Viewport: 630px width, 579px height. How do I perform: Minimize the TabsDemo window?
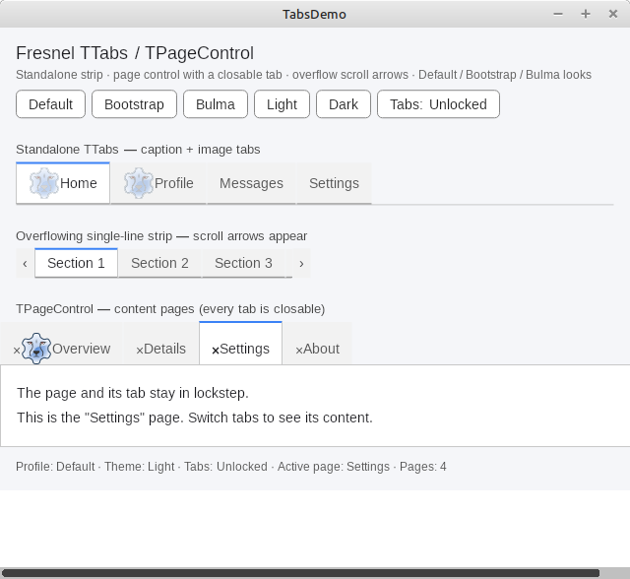pos(558,14)
